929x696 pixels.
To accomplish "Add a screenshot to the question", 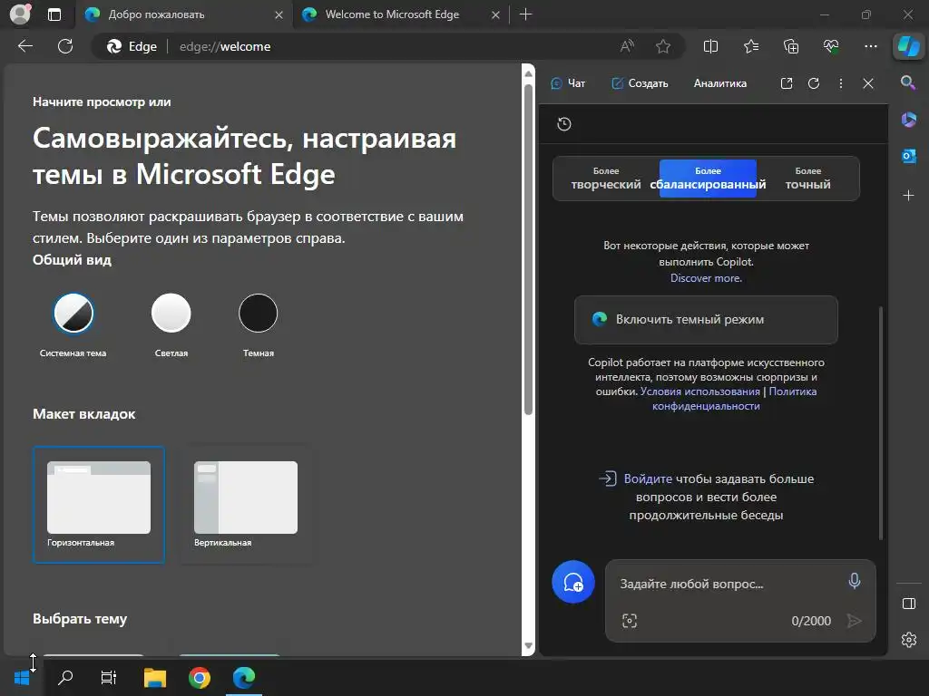I will pos(630,620).
